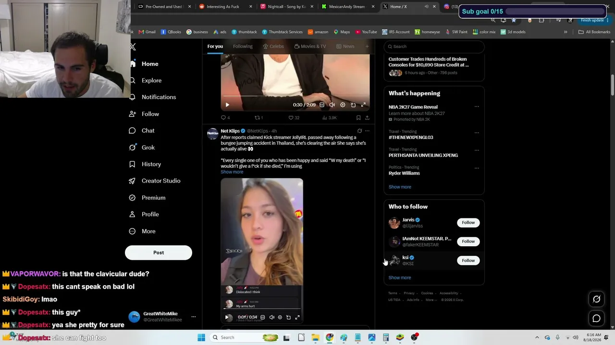Bookmark the first video post
Viewport: 615px width, 345px height.
click(358, 117)
